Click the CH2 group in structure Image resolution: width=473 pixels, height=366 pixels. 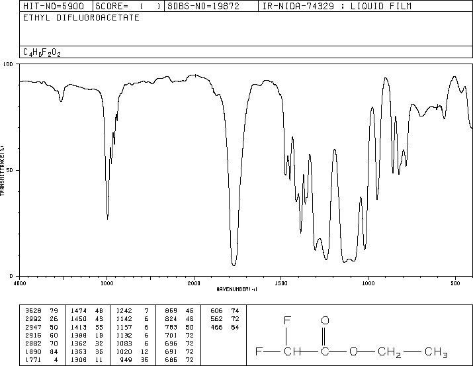coord(389,352)
